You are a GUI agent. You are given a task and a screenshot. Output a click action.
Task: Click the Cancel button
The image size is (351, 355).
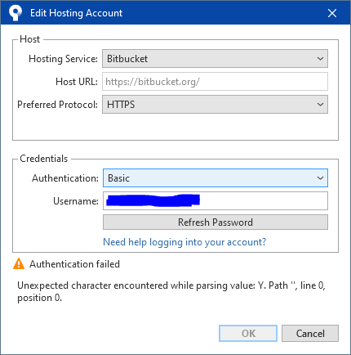[x=310, y=333]
